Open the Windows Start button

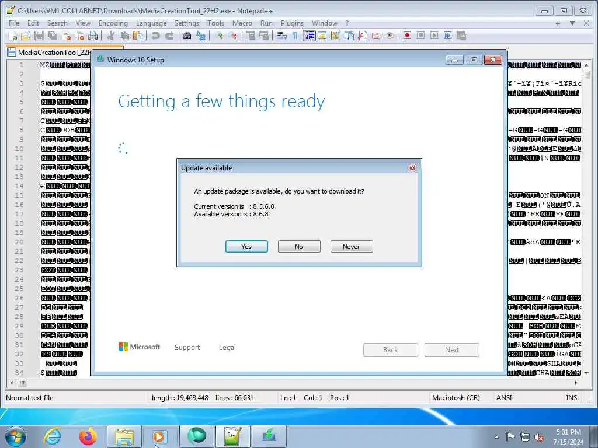[16, 436]
